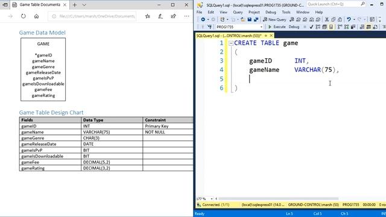This screenshot has width=386, height=217.
Task: Click the horizontal scrollbar of the SQL editor
Action: pyautogui.click(x=278, y=199)
